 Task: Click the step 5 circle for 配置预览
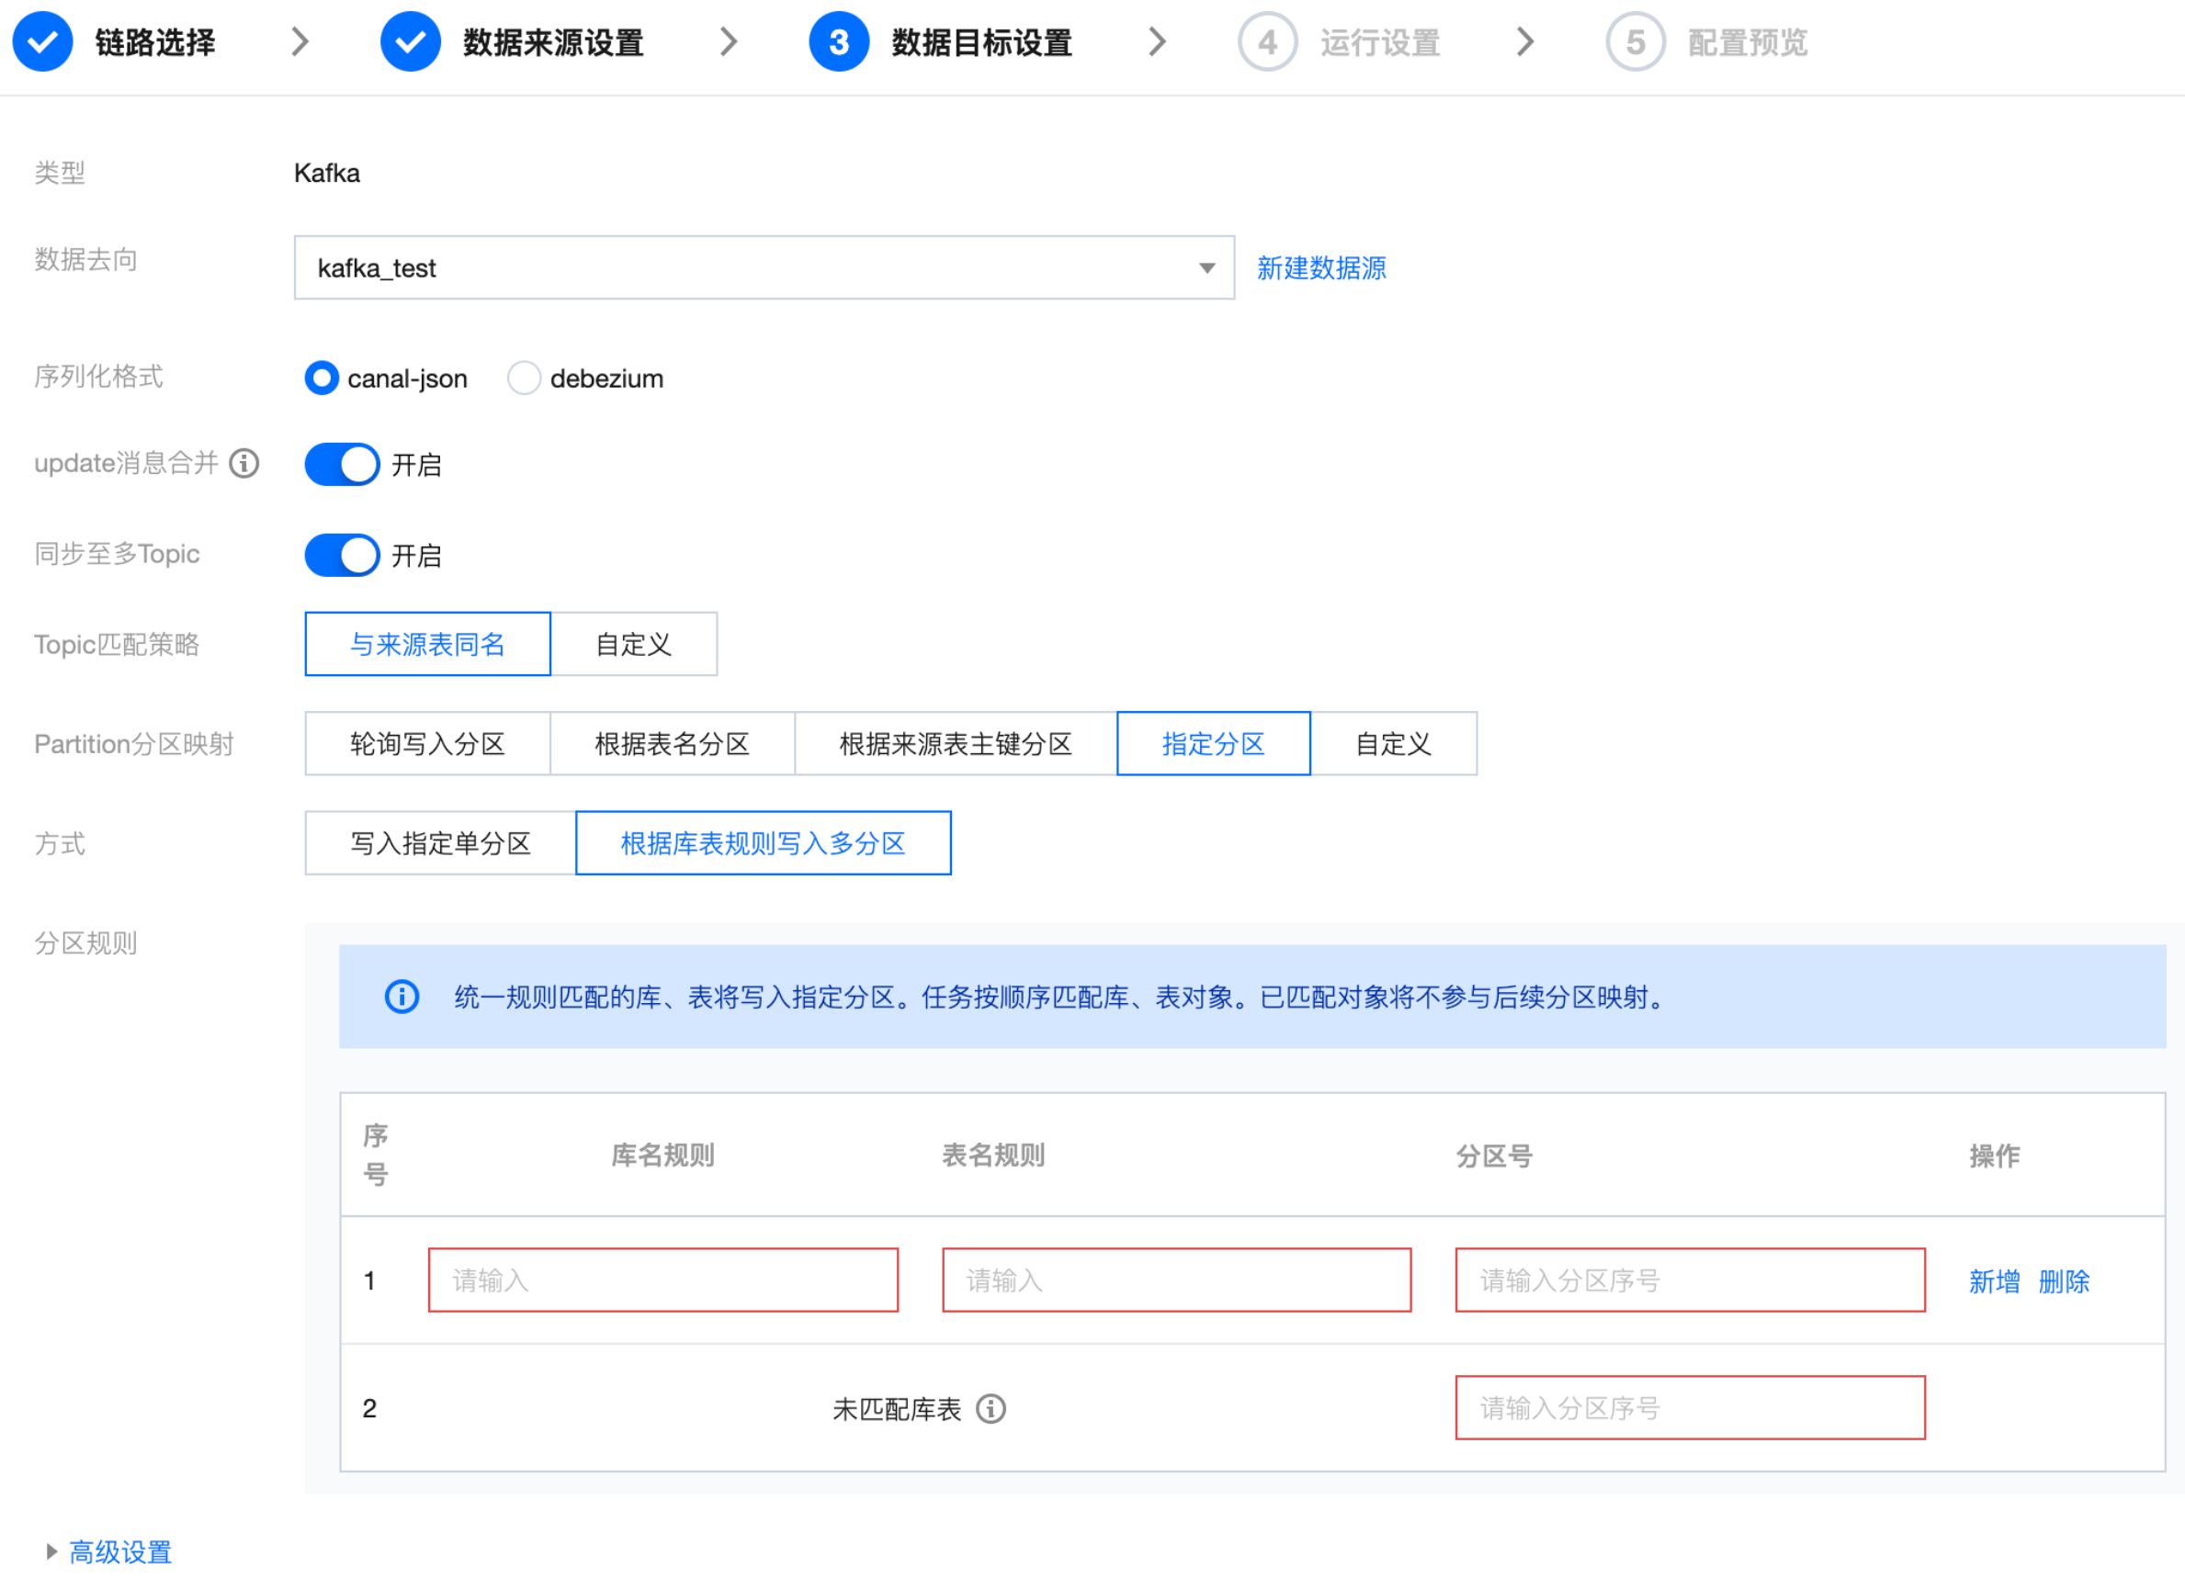coord(1635,42)
